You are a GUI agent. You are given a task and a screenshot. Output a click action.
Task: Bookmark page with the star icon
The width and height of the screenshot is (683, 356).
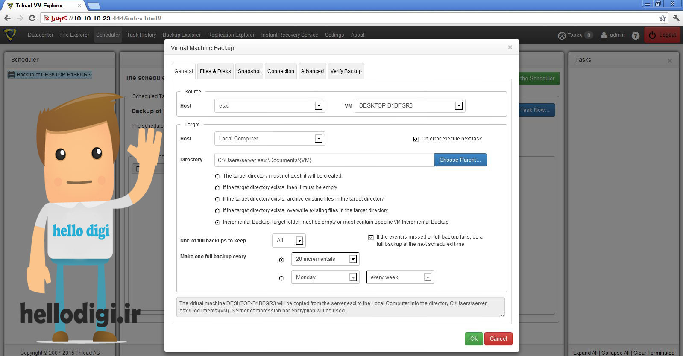[662, 18]
